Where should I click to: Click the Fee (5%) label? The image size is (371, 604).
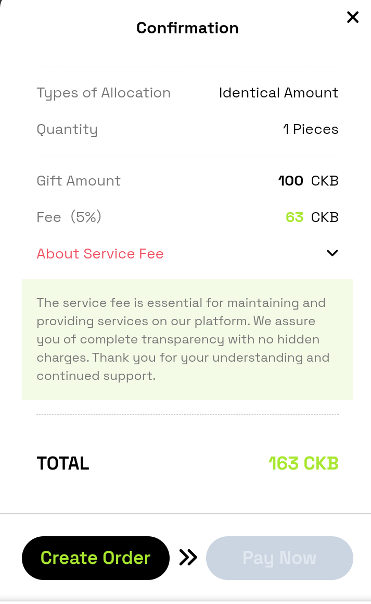[69, 217]
